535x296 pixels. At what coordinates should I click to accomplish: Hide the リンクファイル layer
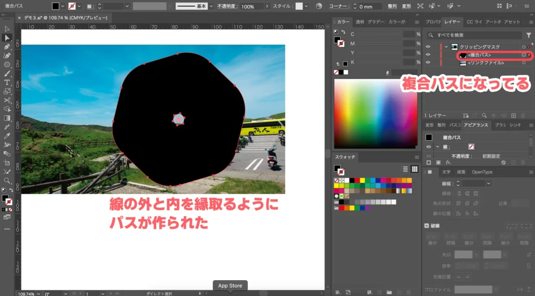[428, 63]
